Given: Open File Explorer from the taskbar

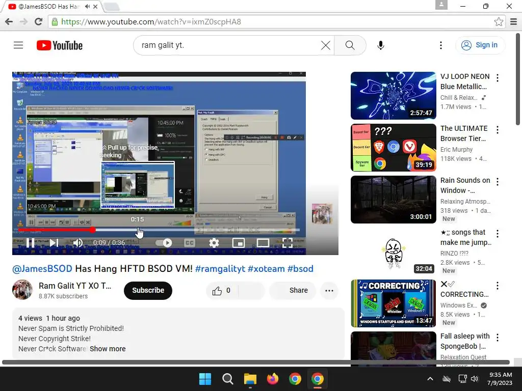Looking at the screenshot, I should tap(250, 379).
